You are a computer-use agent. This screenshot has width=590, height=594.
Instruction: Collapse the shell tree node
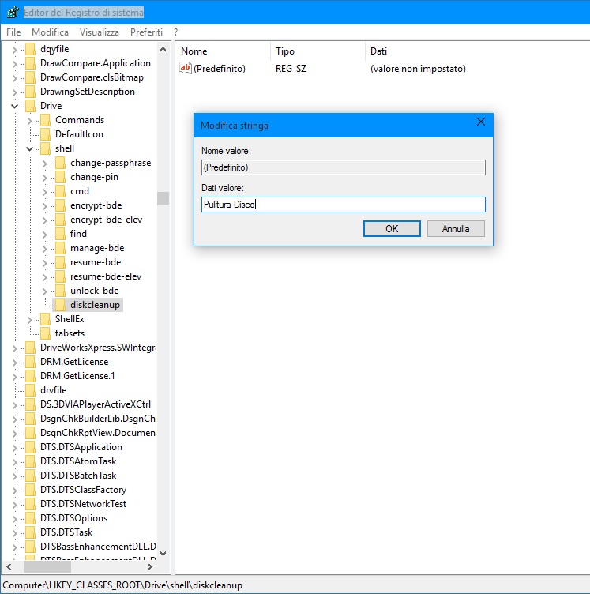30,148
